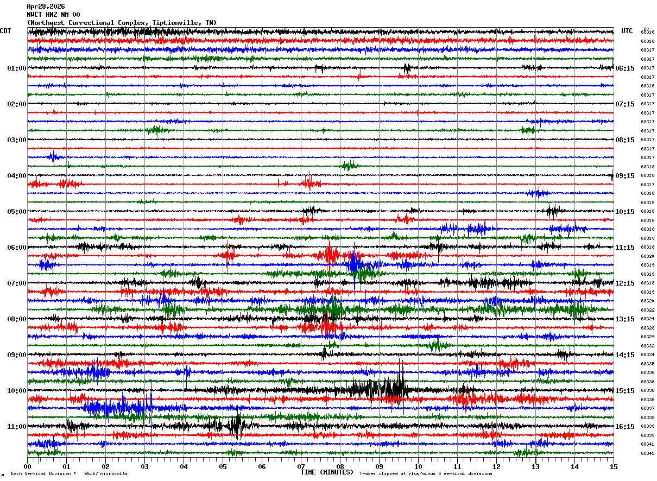Click the 03 minute axis tick label
This screenshot has width=657, height=481.
pyautogui.click(x=144, y=466)
